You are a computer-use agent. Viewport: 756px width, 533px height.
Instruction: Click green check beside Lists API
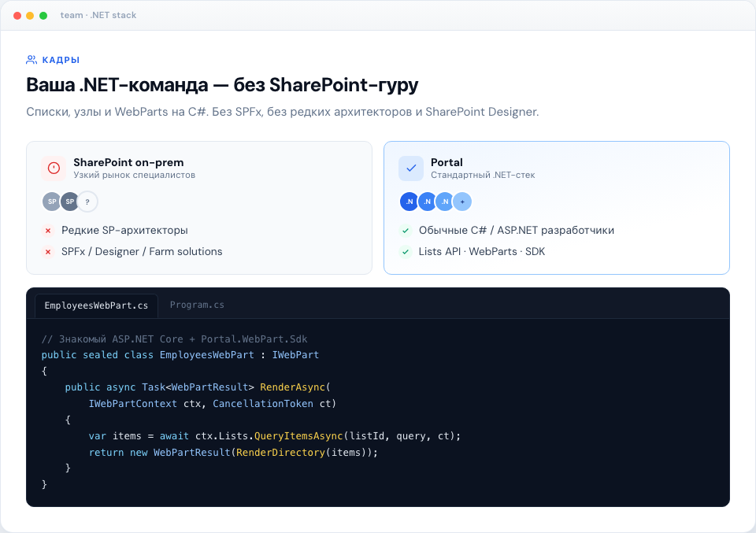coord(406,252)
